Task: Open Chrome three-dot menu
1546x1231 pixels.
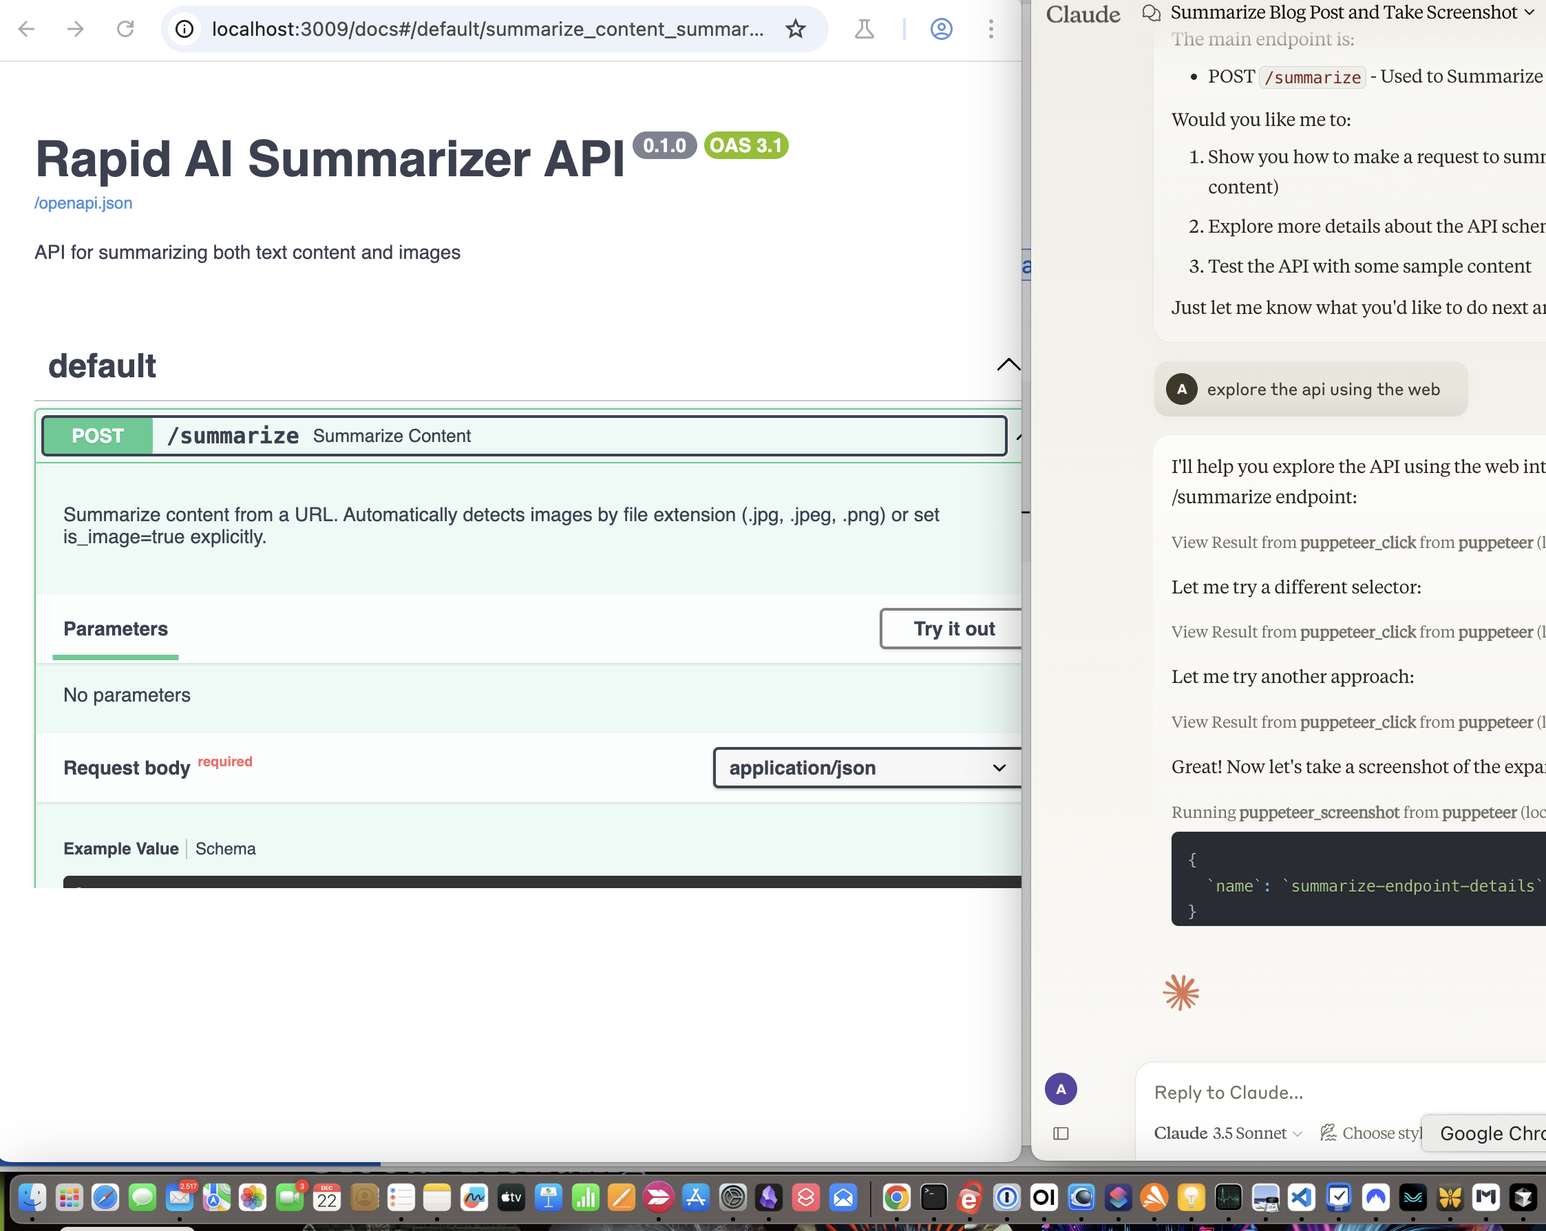Action: coord(991,29)
